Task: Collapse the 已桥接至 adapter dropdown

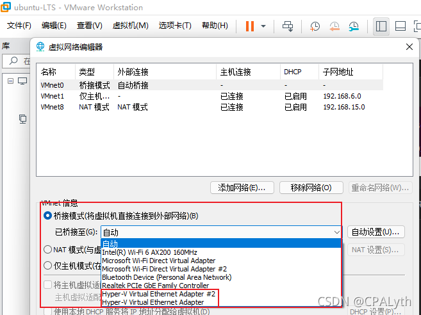Action: pos(336,232)
